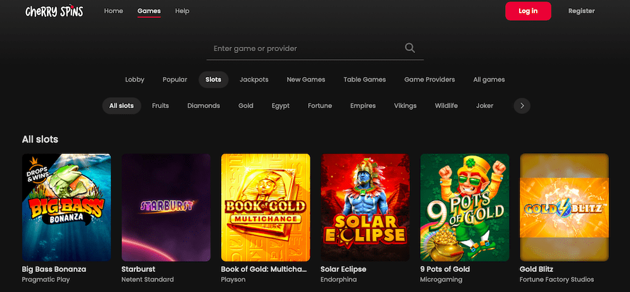Click the magnifying glass search icon
The image size is (630, 292).
coord(409,48)
